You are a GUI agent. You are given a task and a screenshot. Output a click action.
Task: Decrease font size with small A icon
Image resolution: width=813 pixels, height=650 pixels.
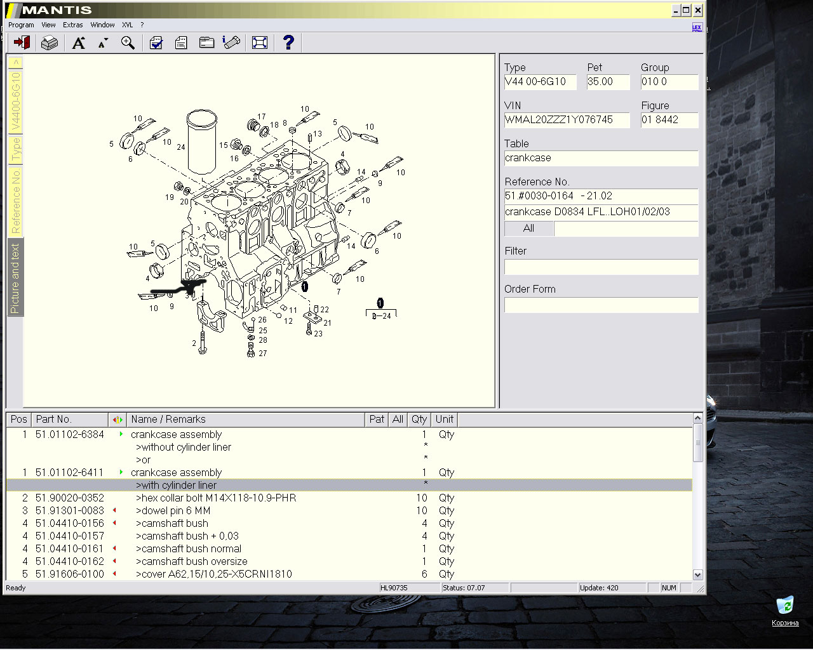pos(103,43)
